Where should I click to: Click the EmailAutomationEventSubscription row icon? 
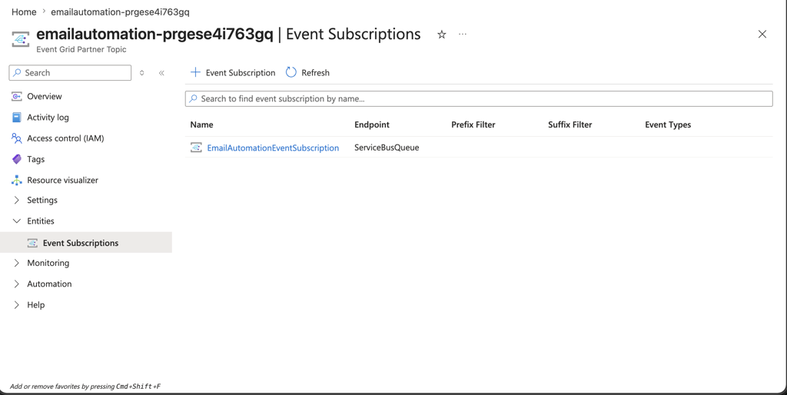(196, 148)
